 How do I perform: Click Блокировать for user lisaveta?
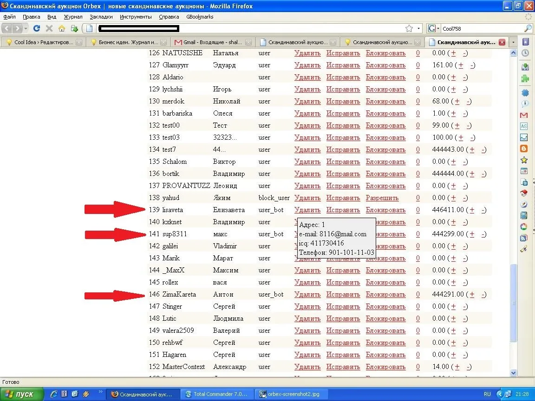385,210
